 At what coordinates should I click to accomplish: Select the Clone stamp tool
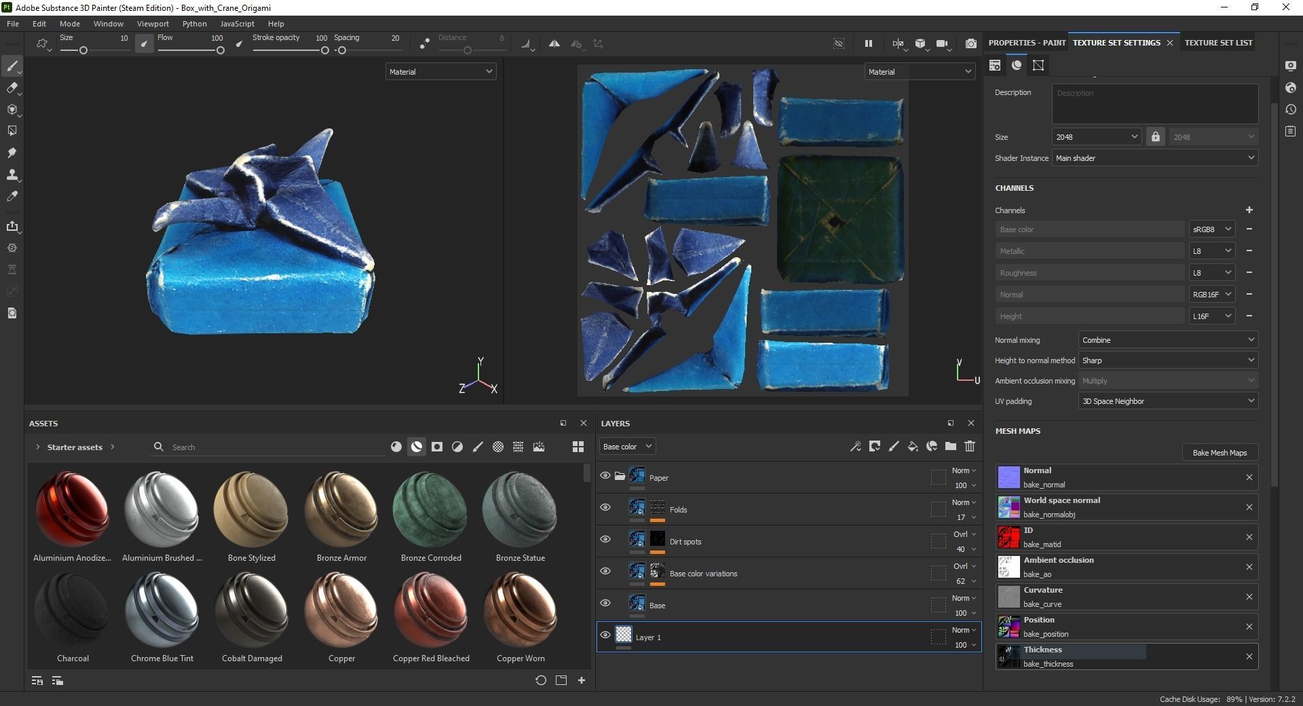12,174
